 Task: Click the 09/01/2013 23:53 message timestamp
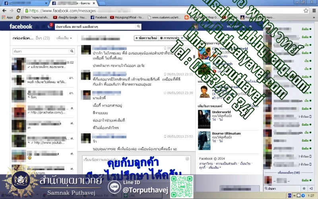(180, 137)
